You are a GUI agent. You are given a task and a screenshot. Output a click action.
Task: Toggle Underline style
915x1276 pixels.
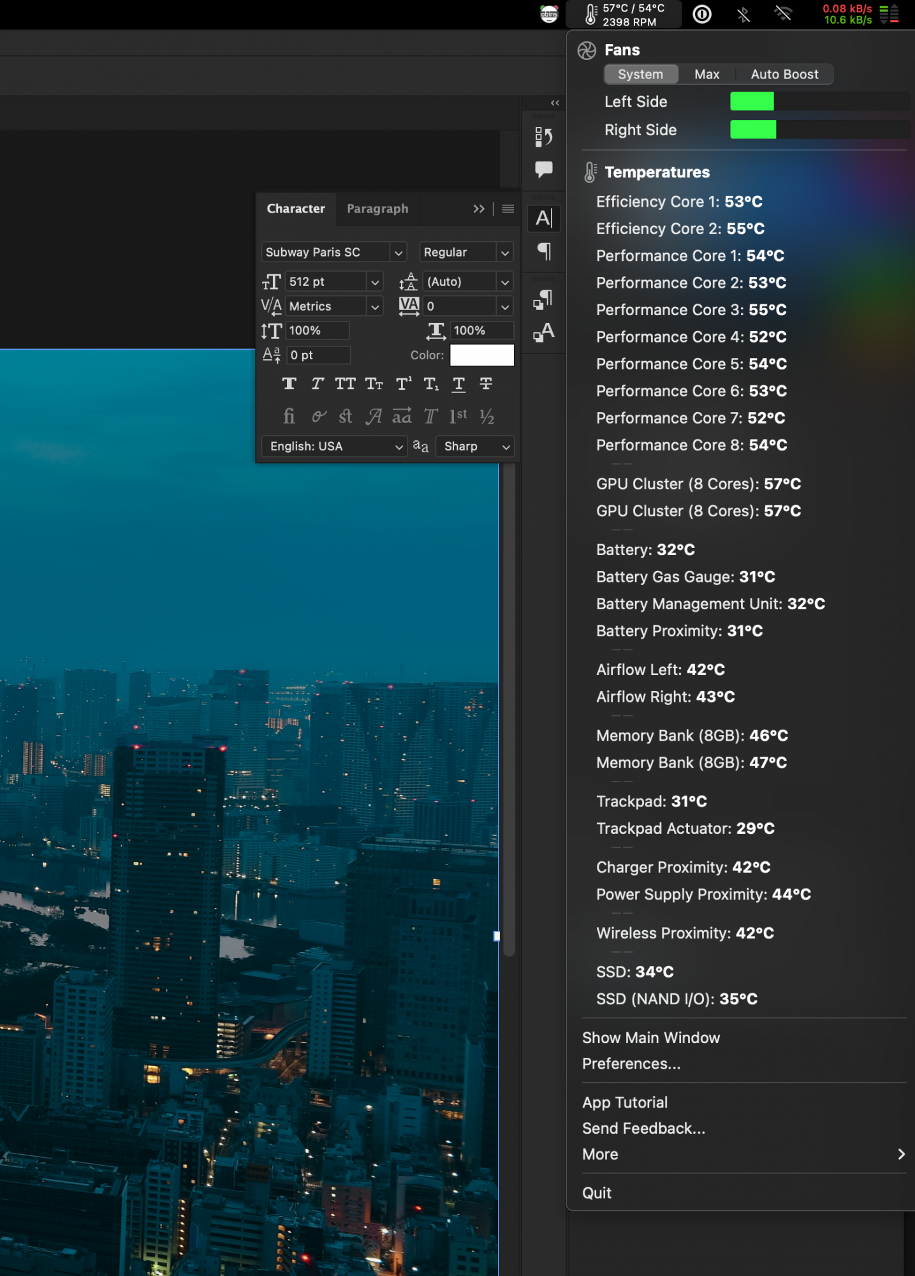(x=458, y=383)
